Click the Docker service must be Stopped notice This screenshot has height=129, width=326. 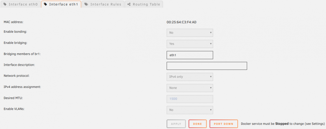pyautogui.click(x=283, y=124)
